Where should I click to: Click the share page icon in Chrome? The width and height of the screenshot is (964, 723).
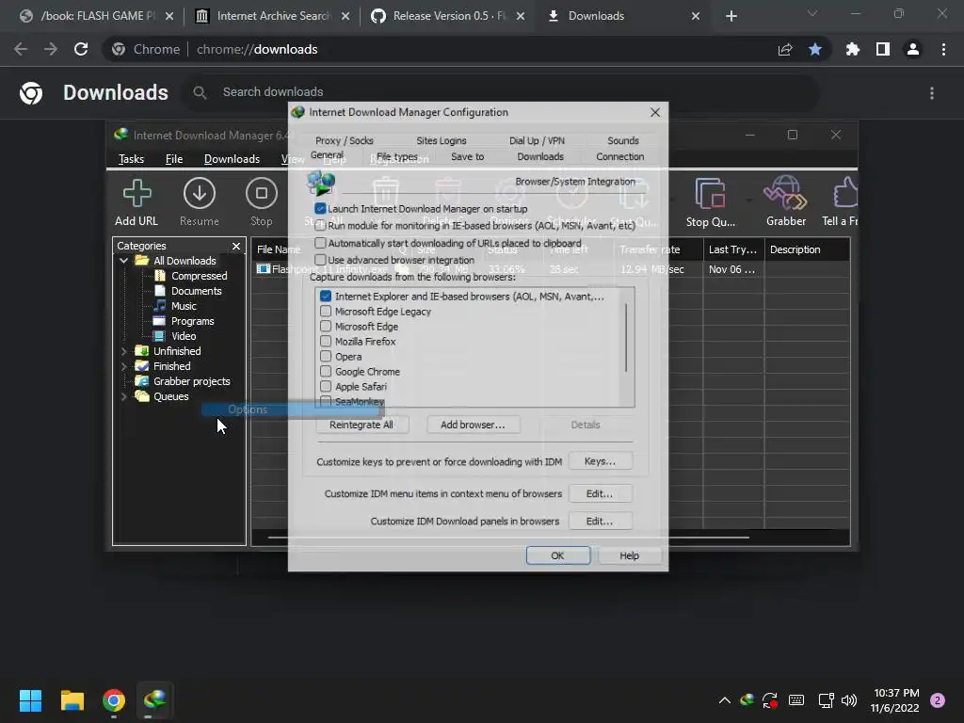point(785,49)
